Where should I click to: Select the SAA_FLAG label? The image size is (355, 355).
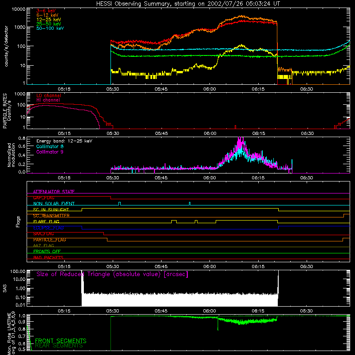point(43,234)
